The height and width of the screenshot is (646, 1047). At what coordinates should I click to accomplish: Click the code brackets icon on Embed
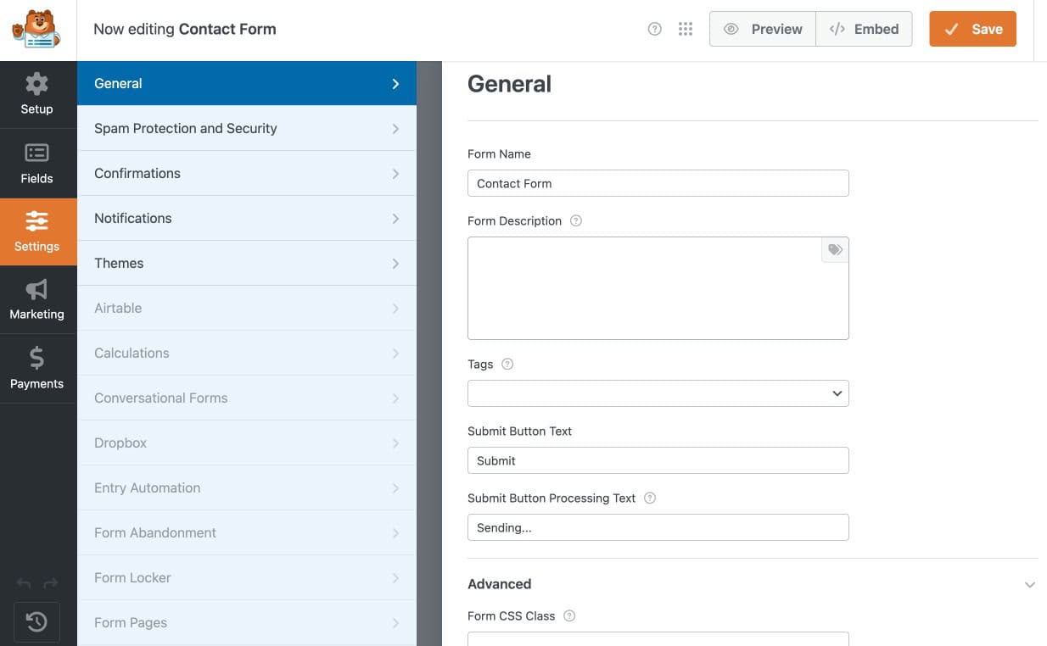click(837, 29)
